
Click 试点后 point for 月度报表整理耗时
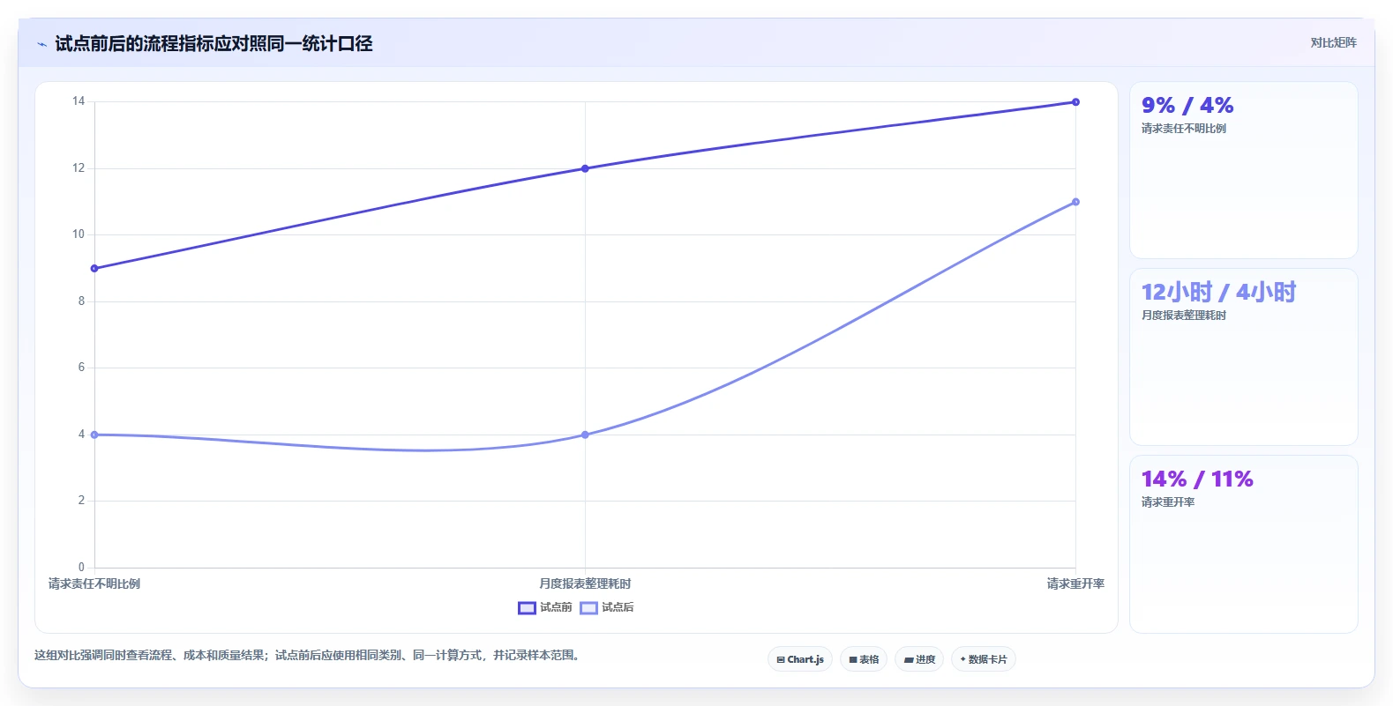tap(585, 435)
